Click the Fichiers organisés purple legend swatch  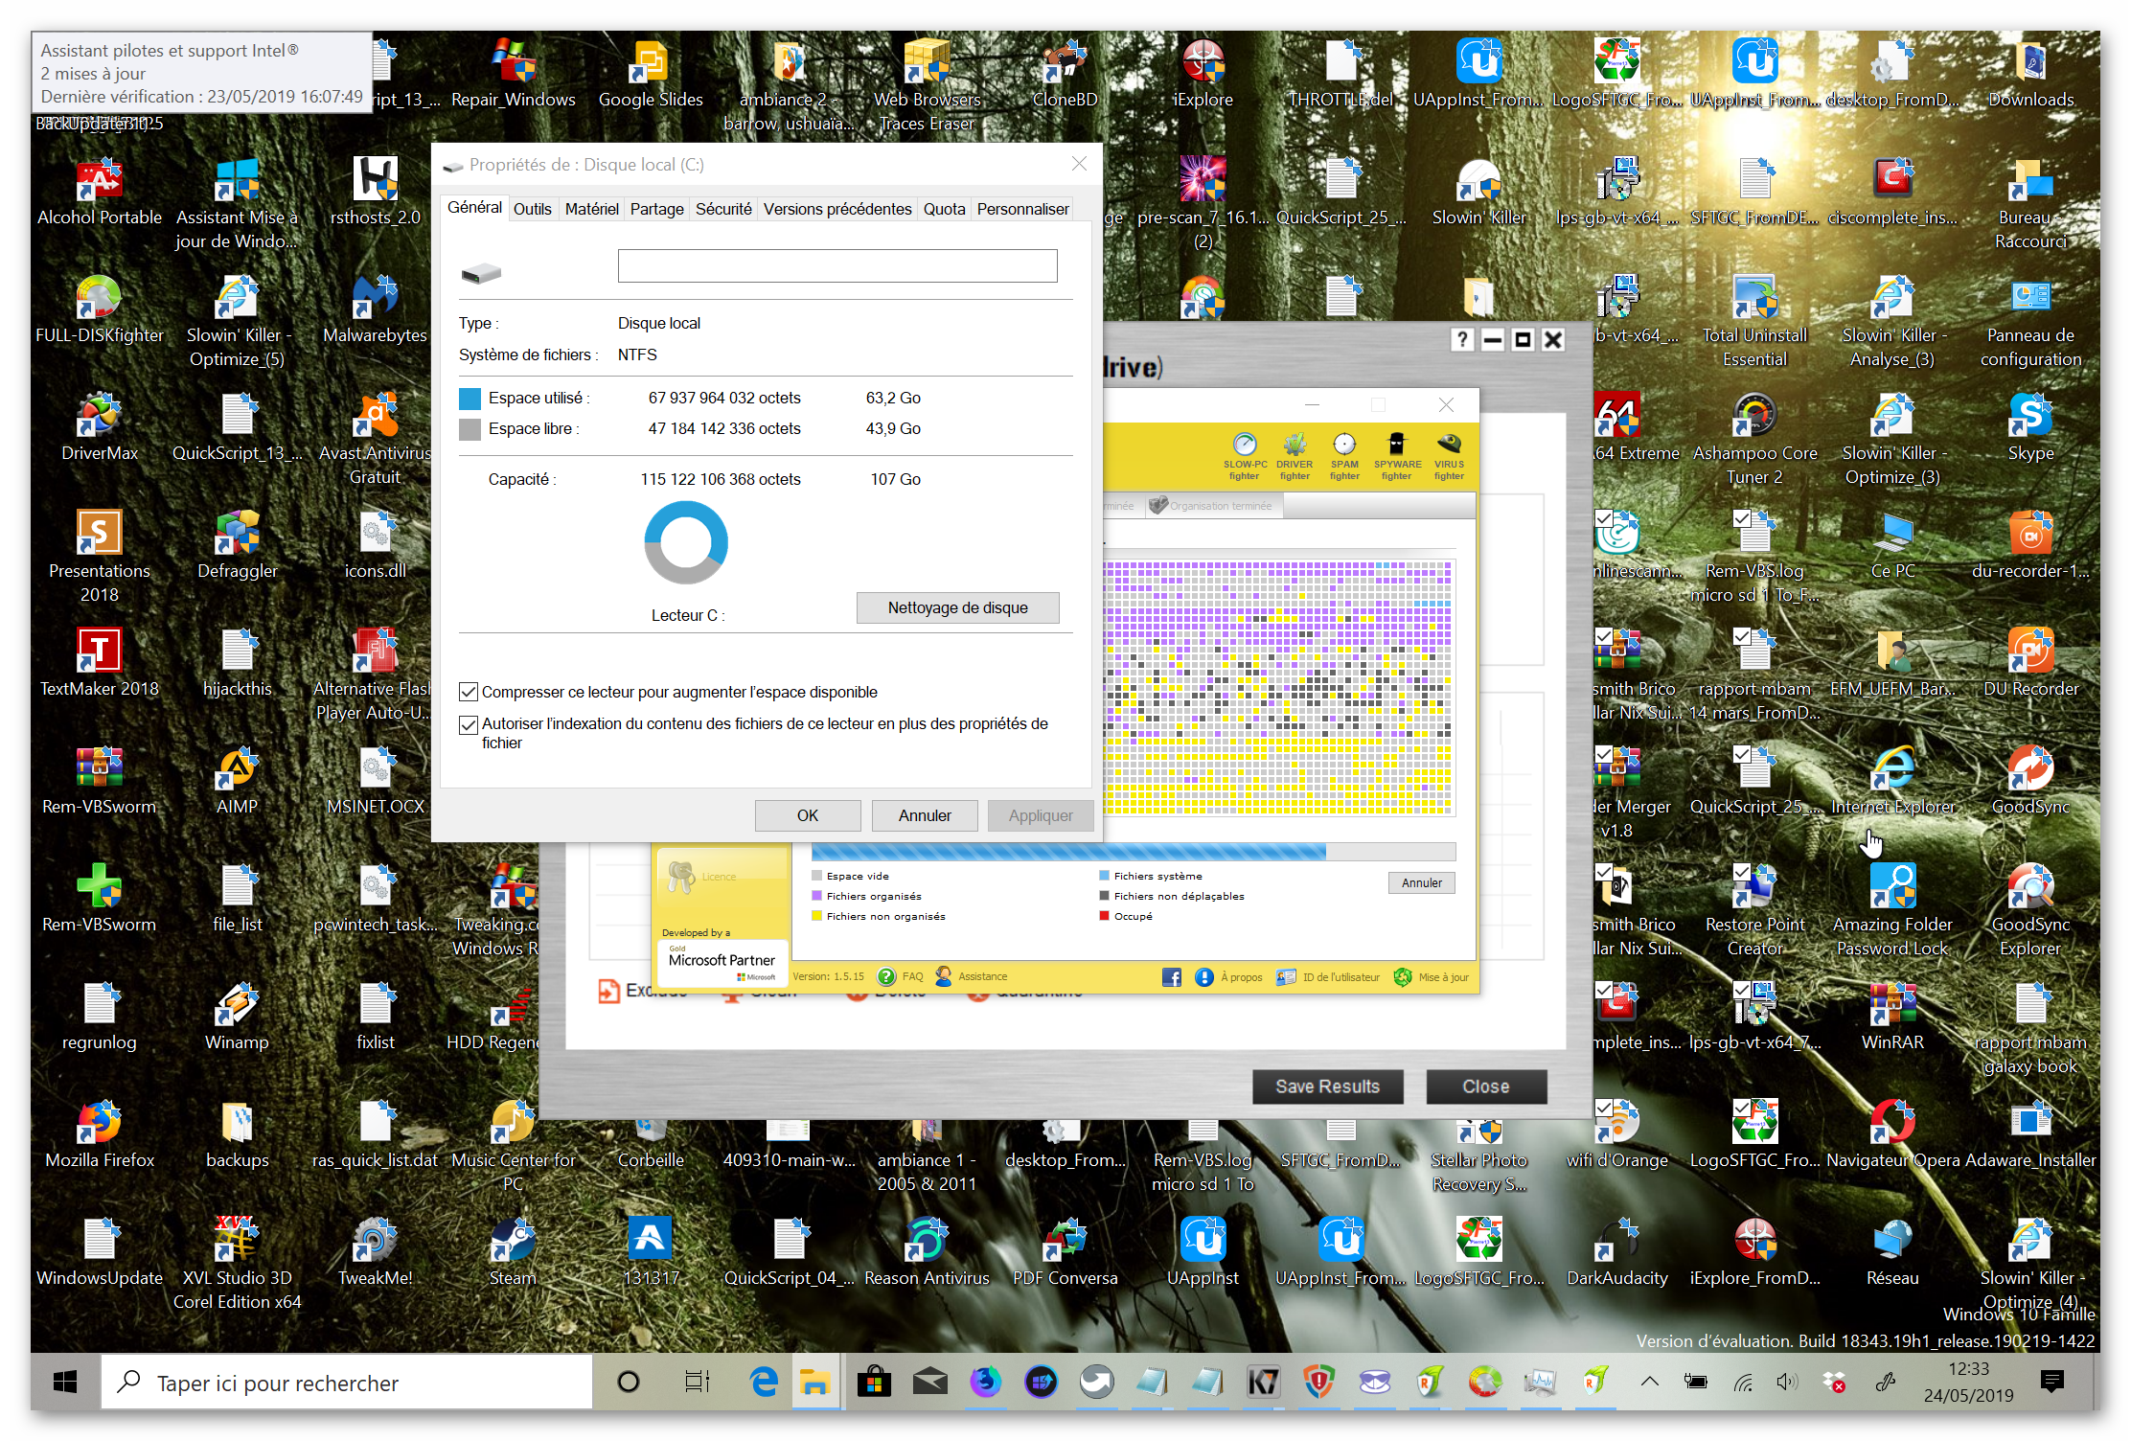click(x=816, y=896)
